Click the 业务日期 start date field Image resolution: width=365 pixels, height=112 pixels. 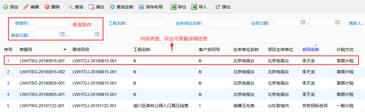(290, 22)
